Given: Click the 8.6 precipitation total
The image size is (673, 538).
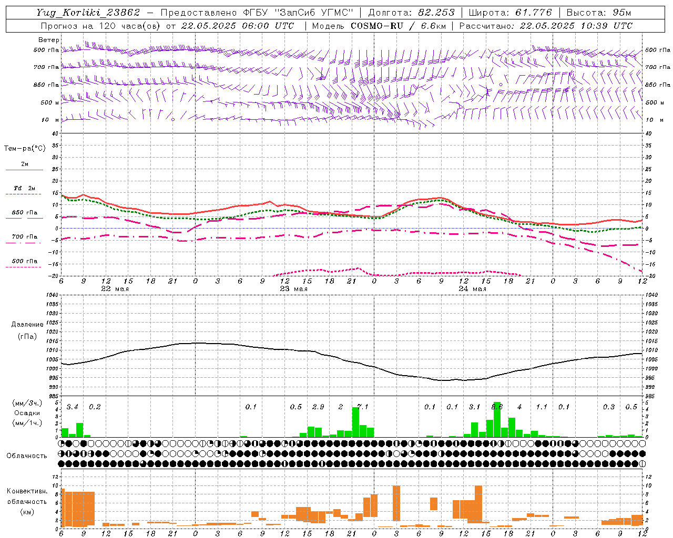Looking at the screenshot, I should click(497, 407).
